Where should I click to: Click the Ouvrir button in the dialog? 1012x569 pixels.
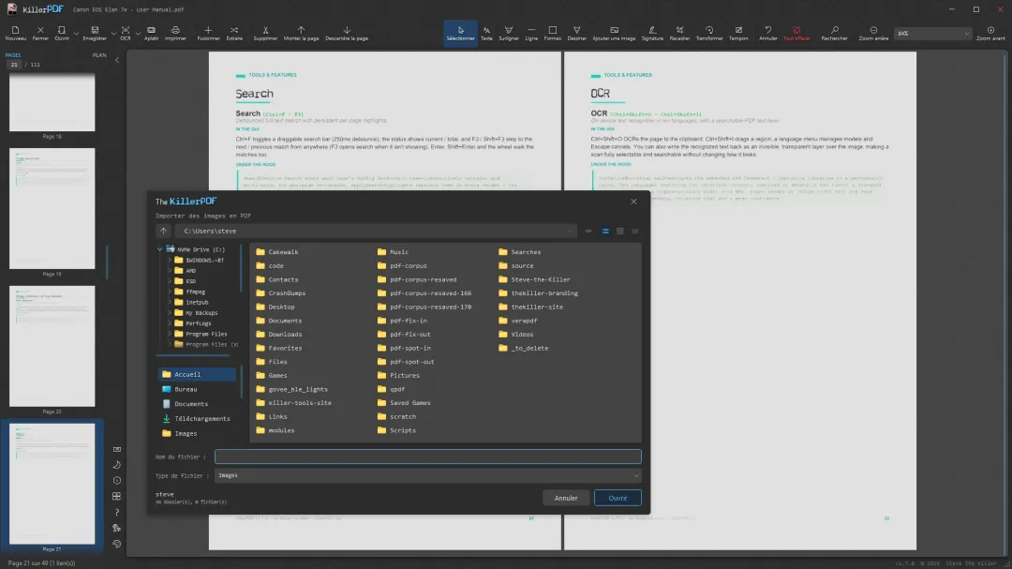(x=618, y=498)
